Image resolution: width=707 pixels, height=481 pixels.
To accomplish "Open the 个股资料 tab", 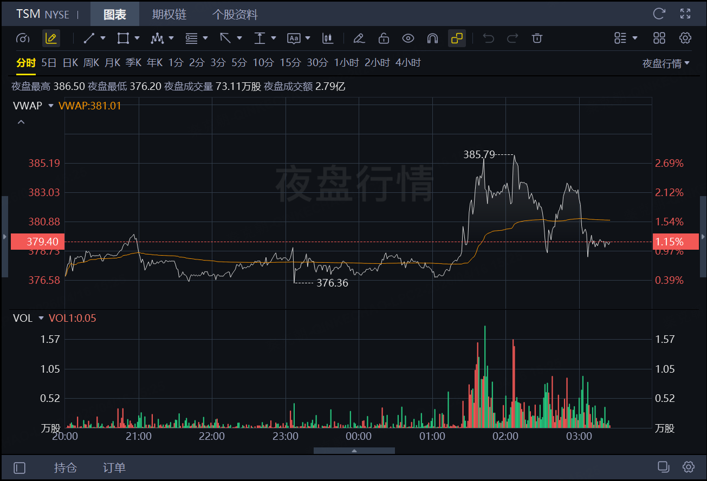I will tap(235, 15).
